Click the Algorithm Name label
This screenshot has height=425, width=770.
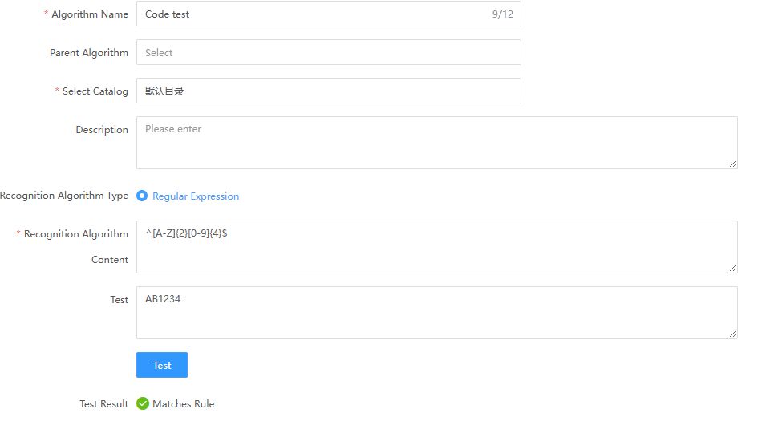[x=90, y=14]
